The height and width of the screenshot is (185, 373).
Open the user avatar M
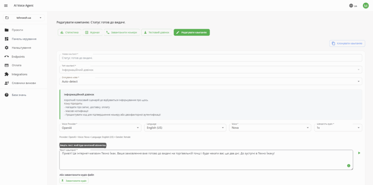click(366, 5)
